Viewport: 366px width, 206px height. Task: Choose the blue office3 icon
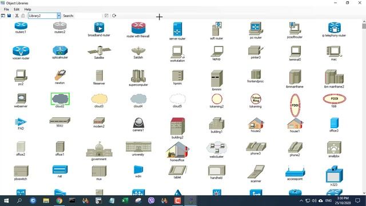334,123
